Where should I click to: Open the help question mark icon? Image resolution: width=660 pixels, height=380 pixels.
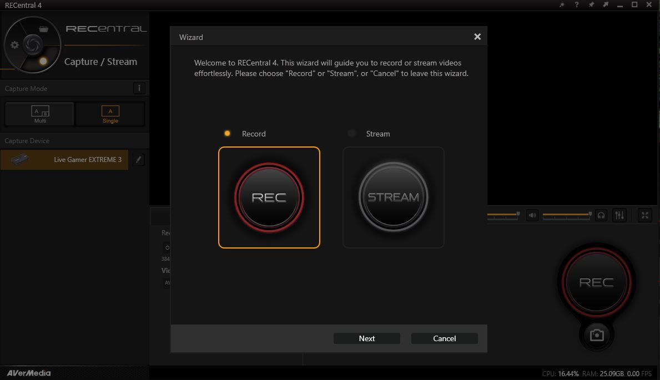(x=577, y=4)
